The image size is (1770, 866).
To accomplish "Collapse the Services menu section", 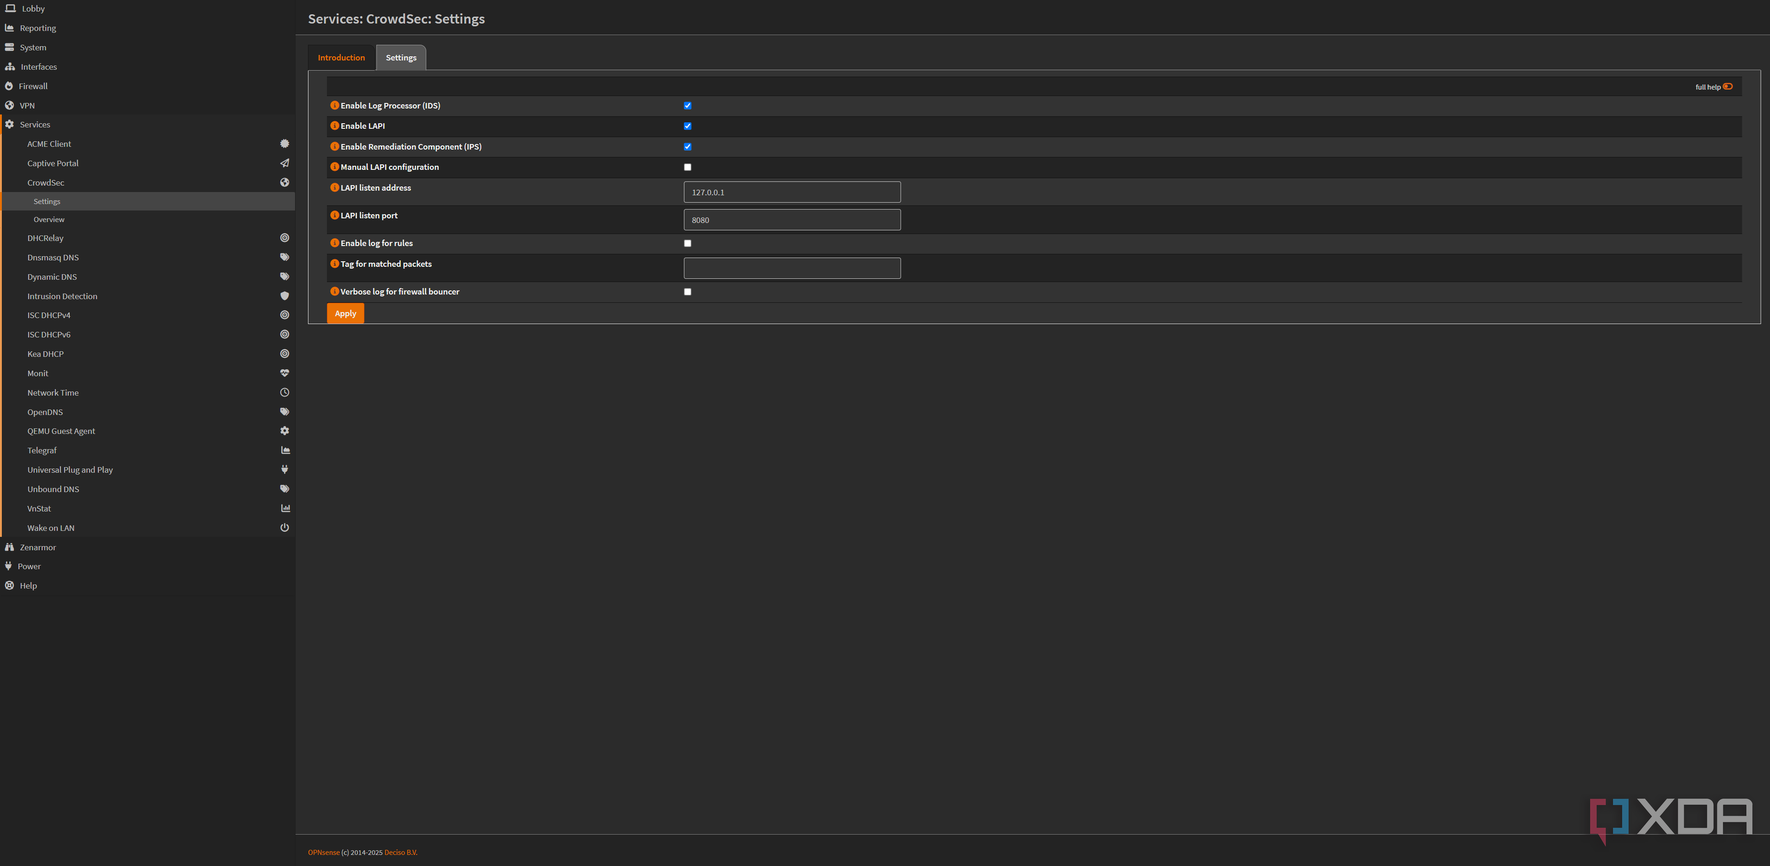I will coord(148,124).
